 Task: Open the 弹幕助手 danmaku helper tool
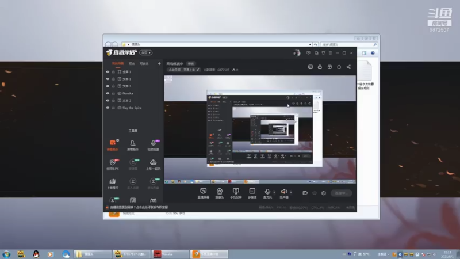tap(112, 145)
